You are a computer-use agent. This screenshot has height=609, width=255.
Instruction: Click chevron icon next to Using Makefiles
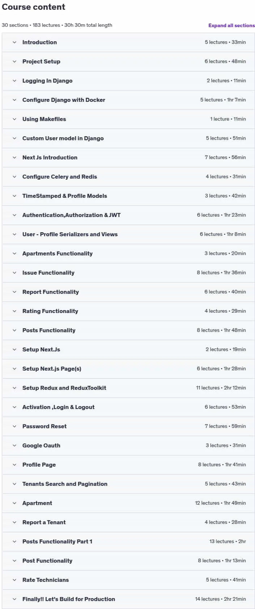pyautogui.click(x=14, y=119)
